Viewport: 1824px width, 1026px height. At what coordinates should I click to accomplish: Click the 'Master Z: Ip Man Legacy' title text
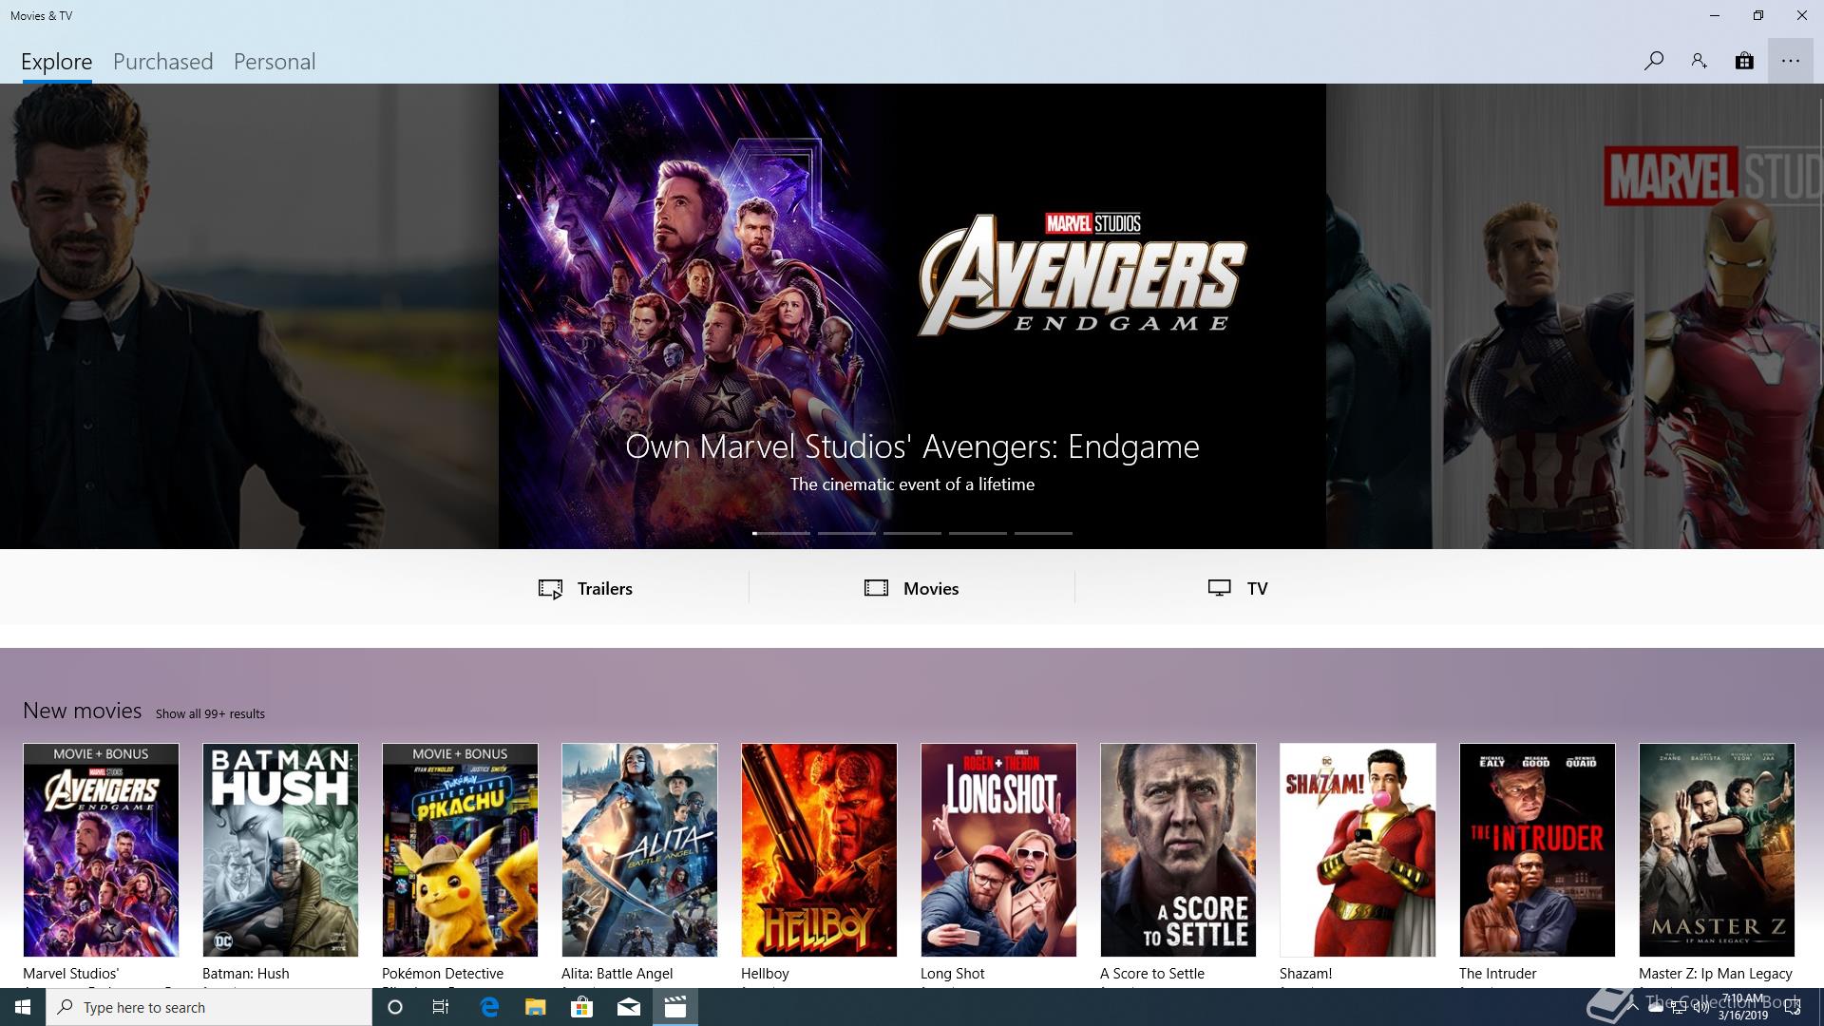[1715, 974]
